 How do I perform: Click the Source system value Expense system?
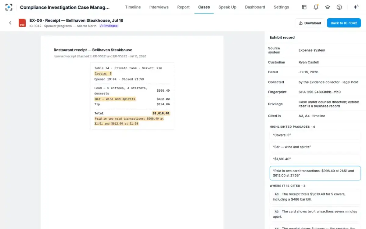[x=312, y=50]
